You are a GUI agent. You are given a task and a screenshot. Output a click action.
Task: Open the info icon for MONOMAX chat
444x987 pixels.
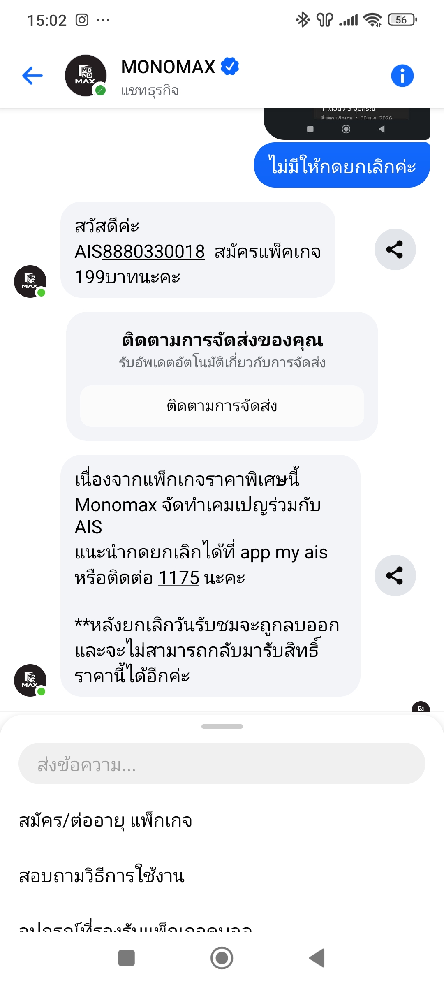click(402, 76)
